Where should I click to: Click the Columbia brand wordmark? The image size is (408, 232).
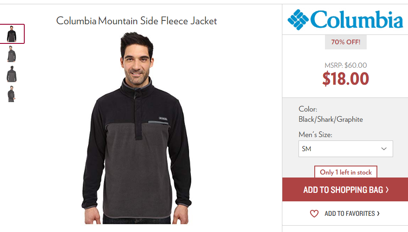pyautogui.click(x=356, y=19)
